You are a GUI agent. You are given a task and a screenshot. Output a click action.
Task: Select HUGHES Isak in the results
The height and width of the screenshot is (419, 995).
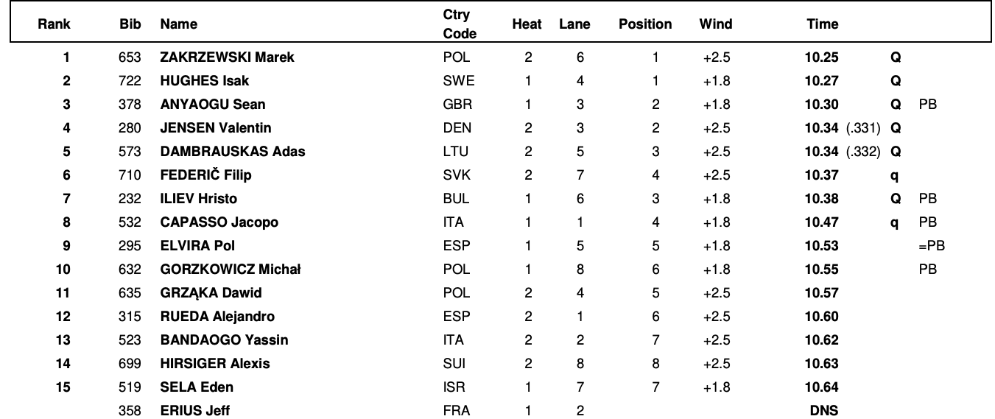point(204,81)
